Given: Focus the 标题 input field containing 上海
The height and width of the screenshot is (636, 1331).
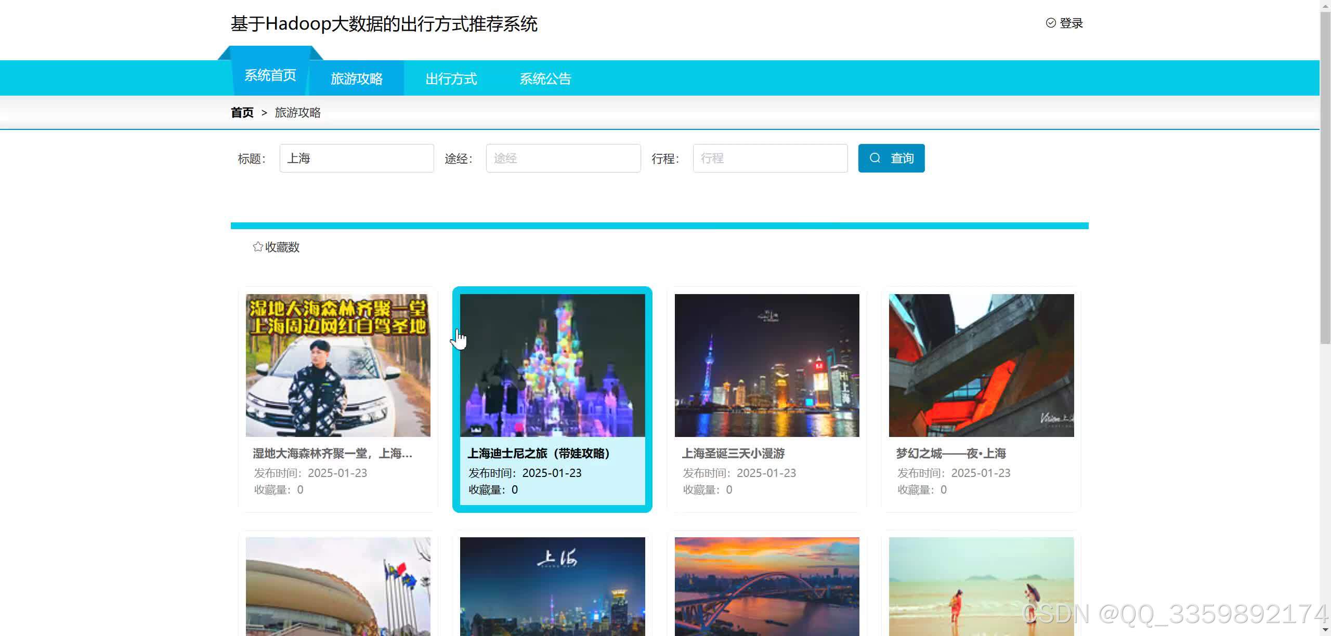Looking at the screenshot, I should [357, 158].
